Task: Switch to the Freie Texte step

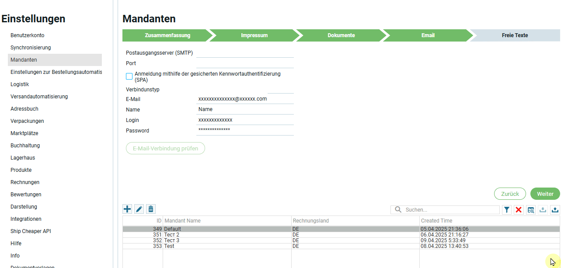Action: click(x=514, y=35)
